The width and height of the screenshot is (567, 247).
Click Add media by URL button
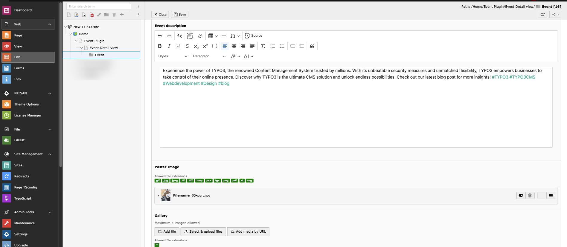coord(248,232)
